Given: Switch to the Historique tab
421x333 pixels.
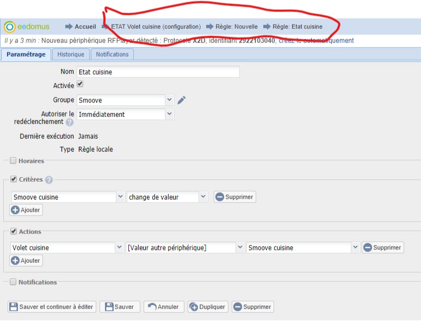Looking at the screenshot, I should pyautogui.click(x=71, y=54).
